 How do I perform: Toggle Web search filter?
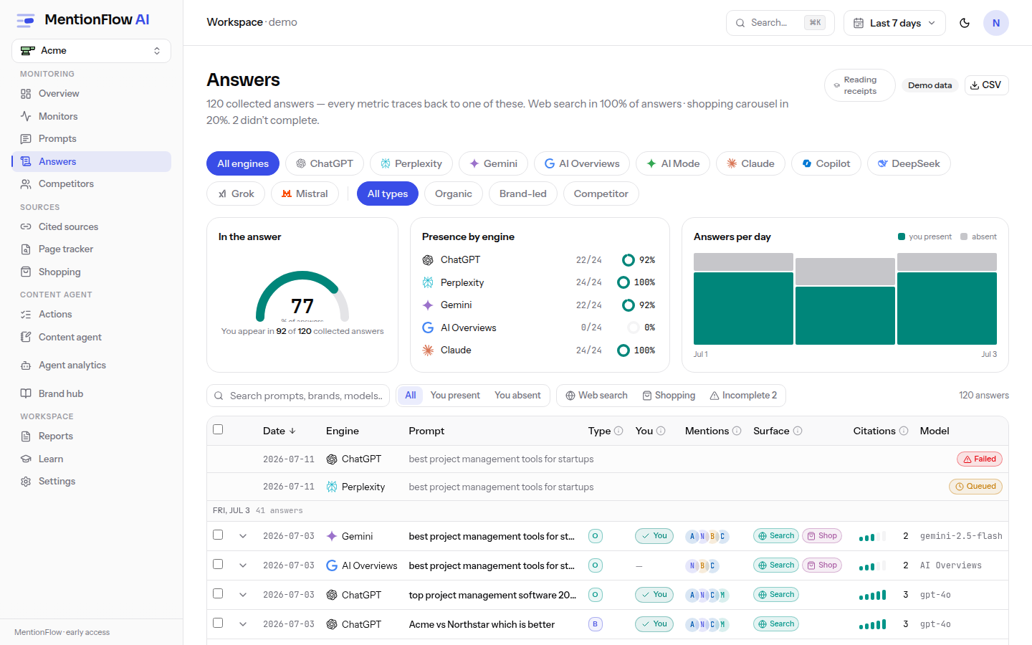(x=596, y=396)
